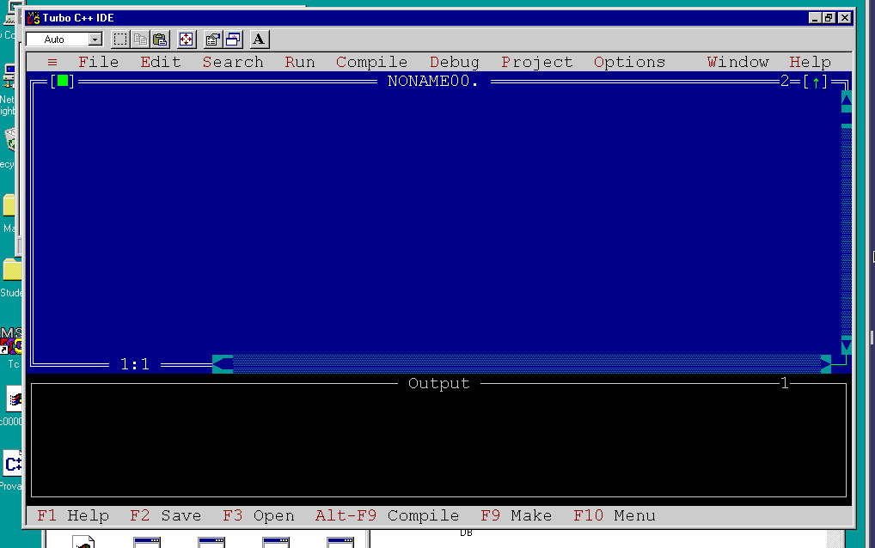Click the Mark selection toolbar icon
Image resolution: width=875 pixels, height=548 pixels.
pyautogui.click(x=120, y=39)
